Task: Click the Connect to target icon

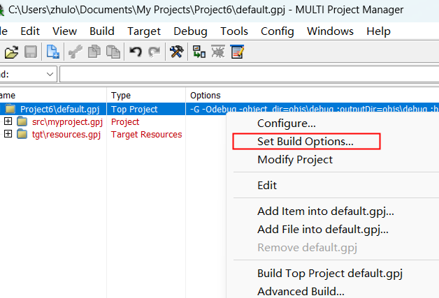Action: coord(199,52)
